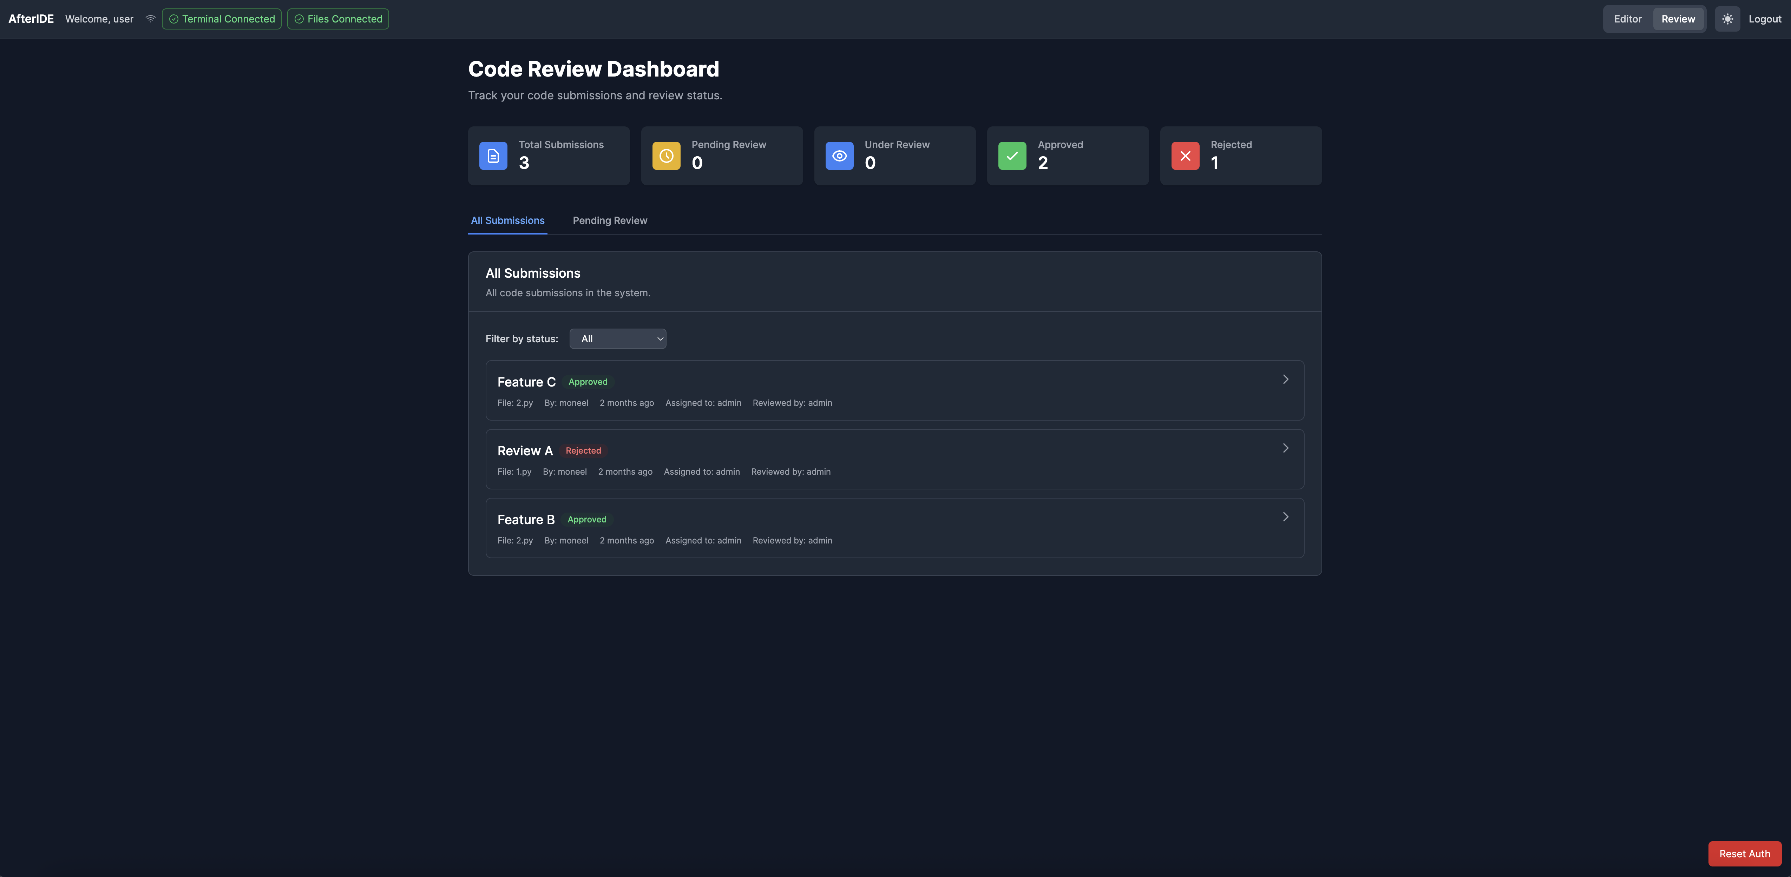Toggle light/dark theme sun button
Image resolution: width=1791 pixels, height=877 pixels.
(x=1727, y=19)
